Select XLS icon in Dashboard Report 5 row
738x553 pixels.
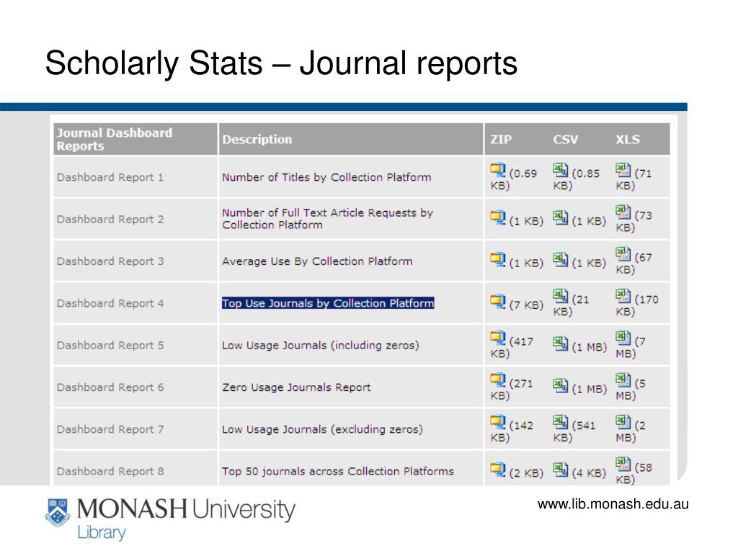click(x=623, y=338)
